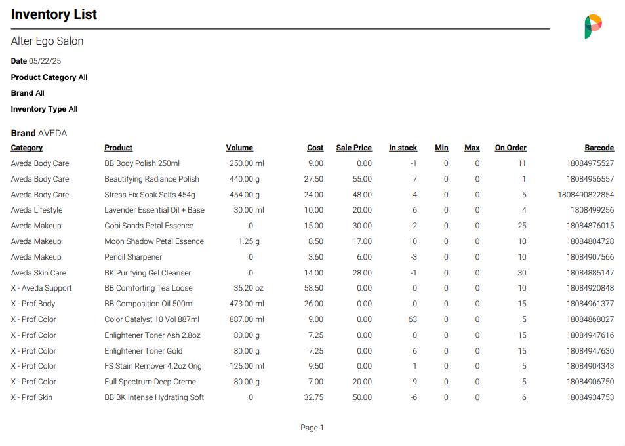Click product BB BK Intense Hydrating Soft
625x446 pixels.
154,397
